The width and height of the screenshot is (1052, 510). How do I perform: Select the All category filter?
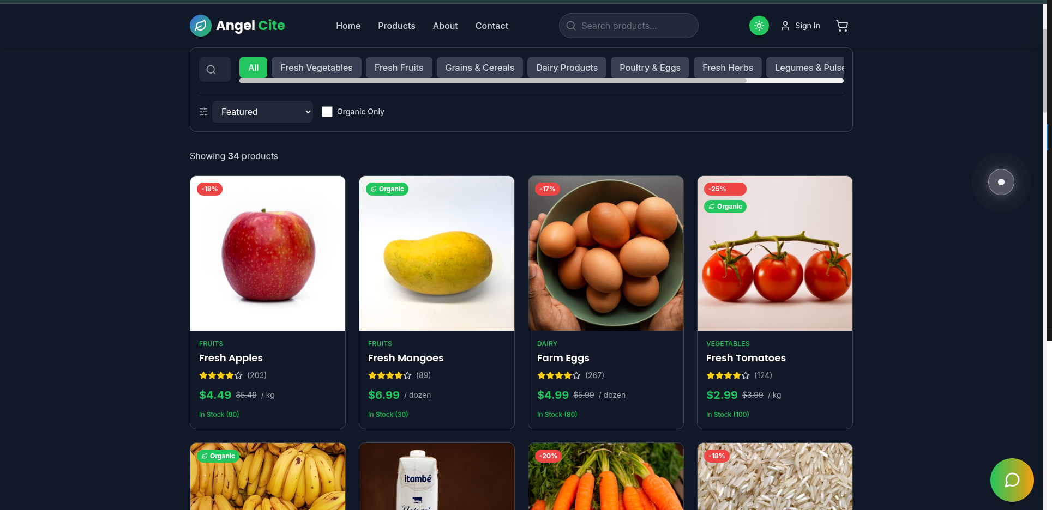tap(253, 68)
